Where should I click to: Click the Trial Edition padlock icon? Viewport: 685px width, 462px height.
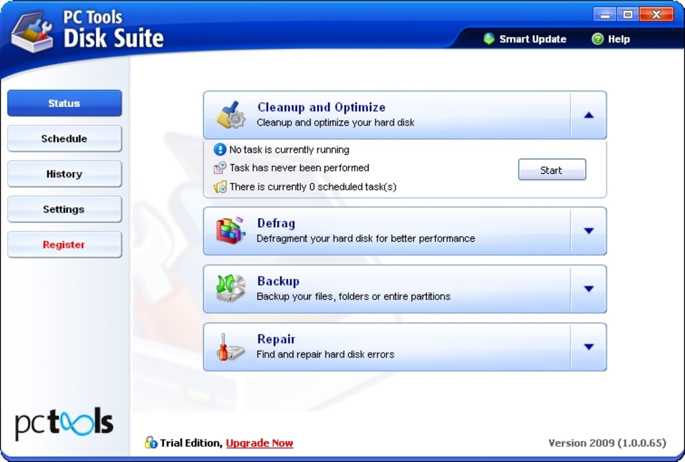tap(151, 442)
